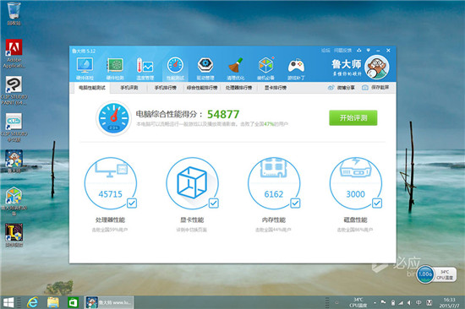Click the 中 input method tray indicator
The height and width of the screenshot is (309, 465).
point(418,303)
